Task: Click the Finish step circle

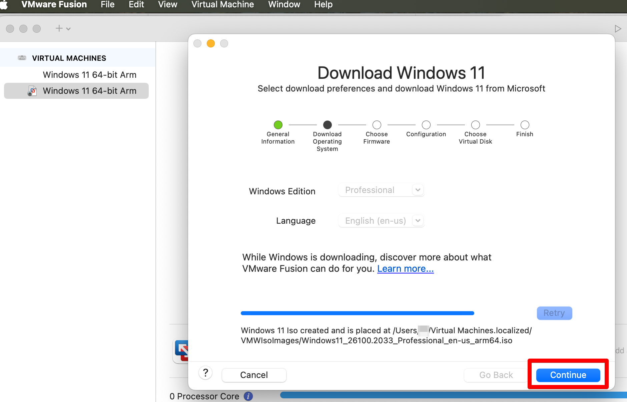Action: pyautogui.click(x=525, y=125)
